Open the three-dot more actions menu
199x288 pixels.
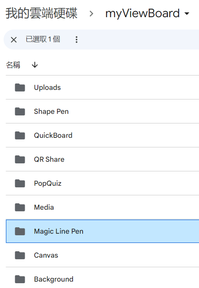pos(77,40)
